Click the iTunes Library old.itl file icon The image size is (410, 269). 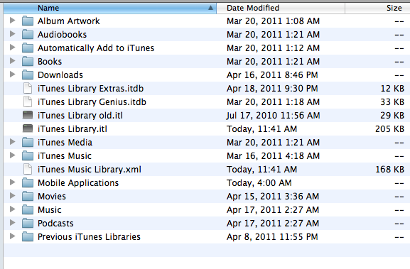[x=28, y=115]
